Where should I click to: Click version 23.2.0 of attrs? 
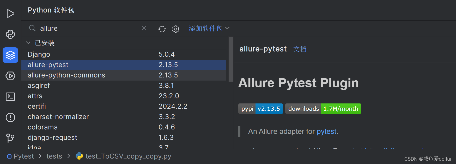click(169, 96)
